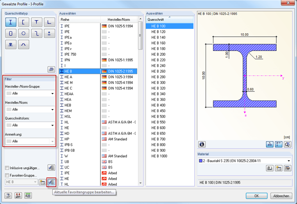Select the HEAA series row
Image resolution: width=297 pixels, height=204 pixels.
coord(98,94)
